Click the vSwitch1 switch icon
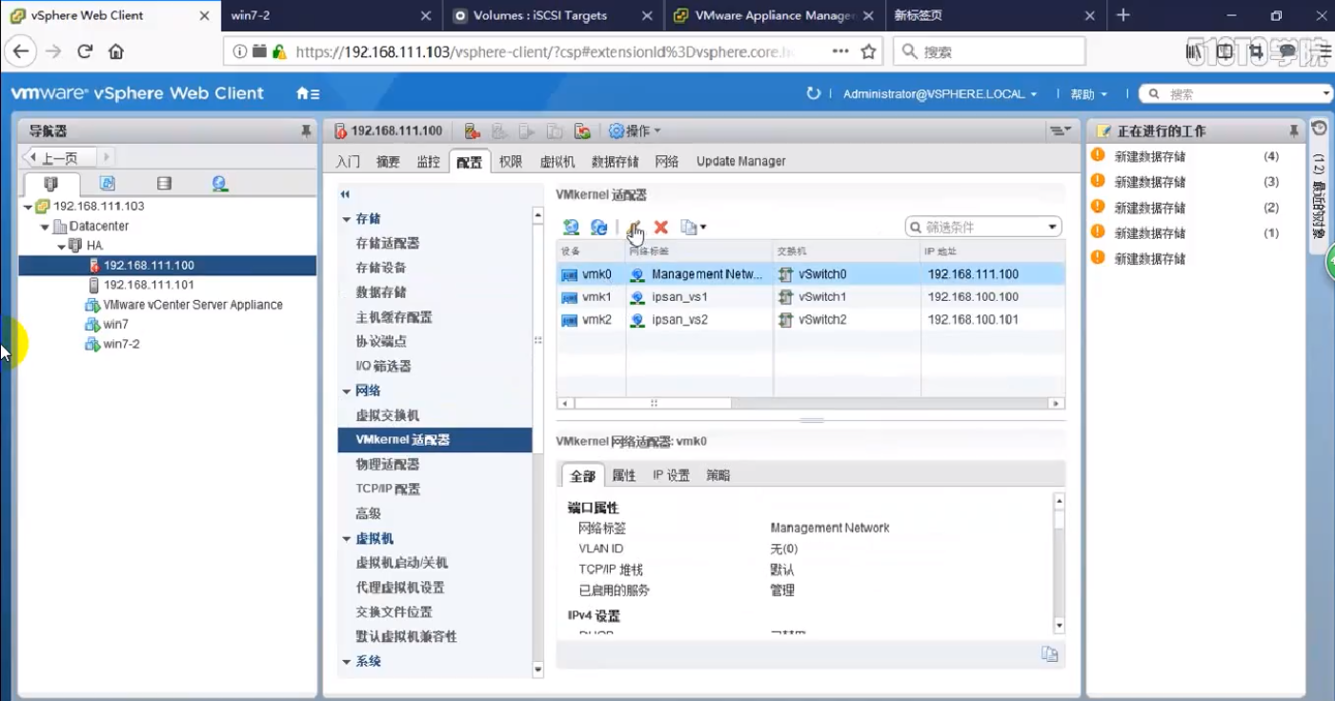 point(785,297)
